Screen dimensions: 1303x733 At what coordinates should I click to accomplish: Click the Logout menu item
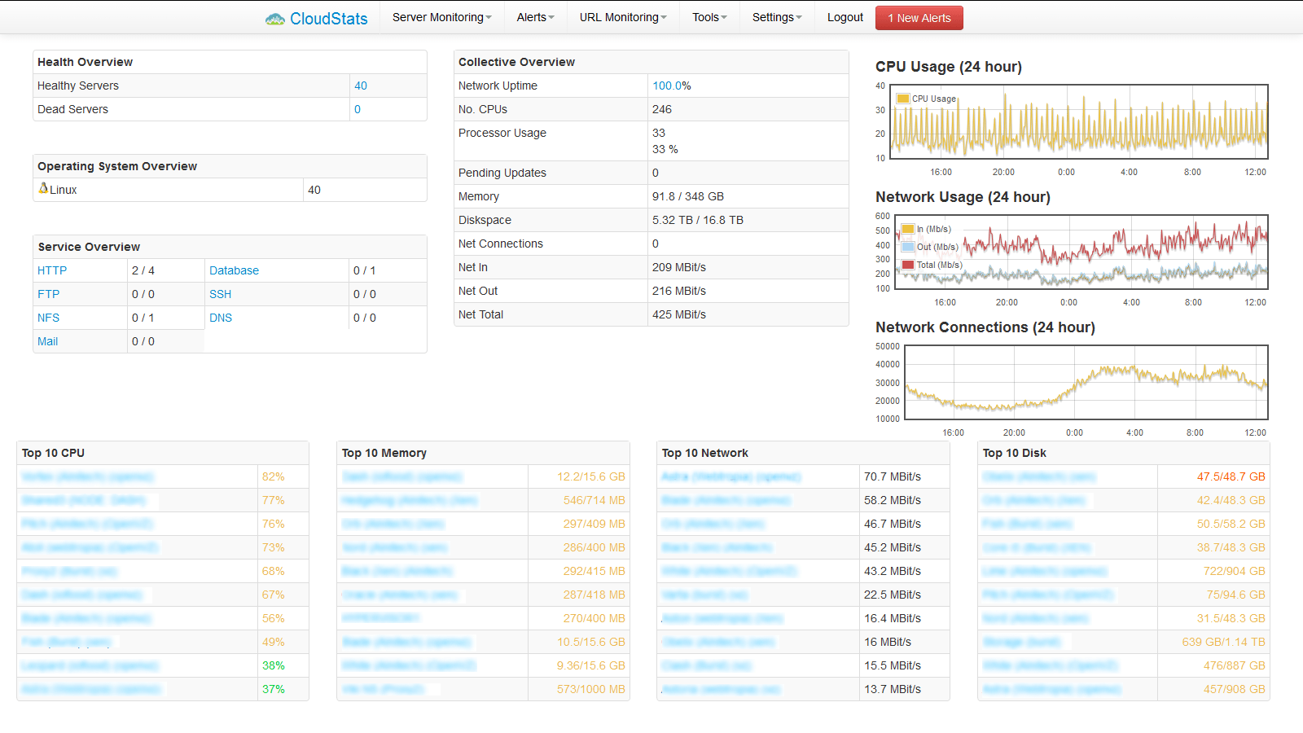(x=845, y=17)
